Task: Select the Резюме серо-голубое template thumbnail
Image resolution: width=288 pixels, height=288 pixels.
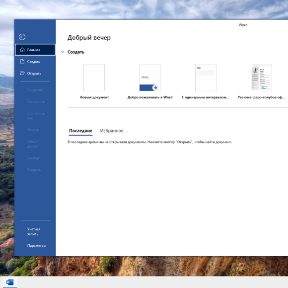Action: coord(261,77)
